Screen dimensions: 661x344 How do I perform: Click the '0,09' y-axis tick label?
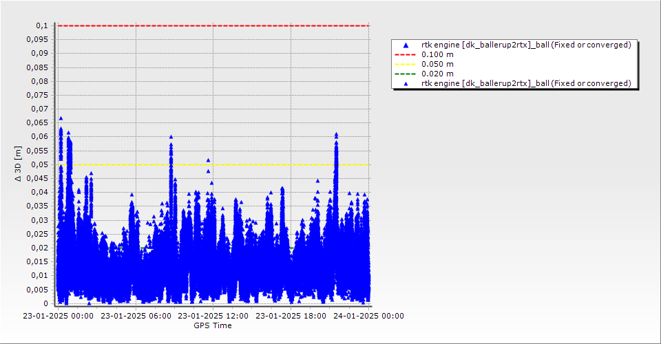point(40,54)
